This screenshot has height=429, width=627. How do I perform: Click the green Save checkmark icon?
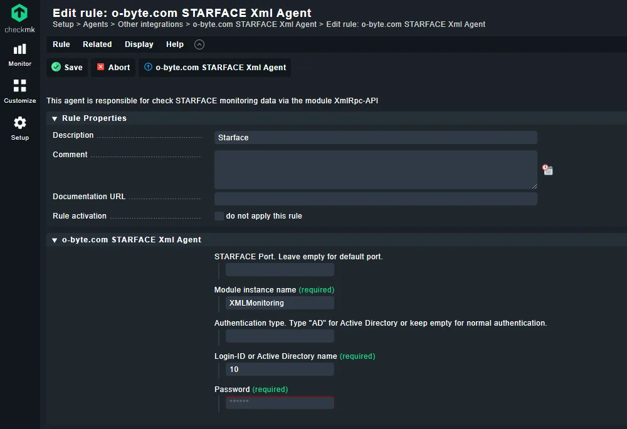(x=56, y=67)
